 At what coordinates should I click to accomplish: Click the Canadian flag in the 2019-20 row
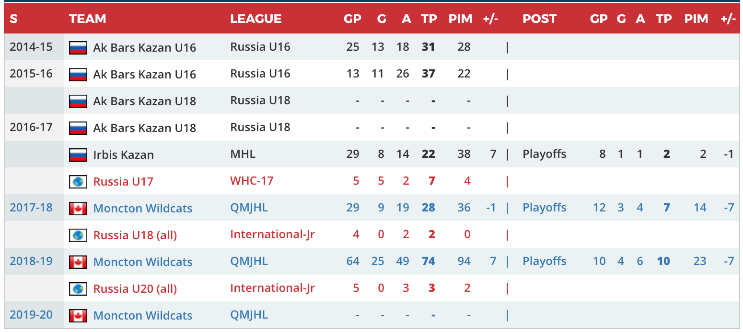pyautogui.click(x=78, y=315)
